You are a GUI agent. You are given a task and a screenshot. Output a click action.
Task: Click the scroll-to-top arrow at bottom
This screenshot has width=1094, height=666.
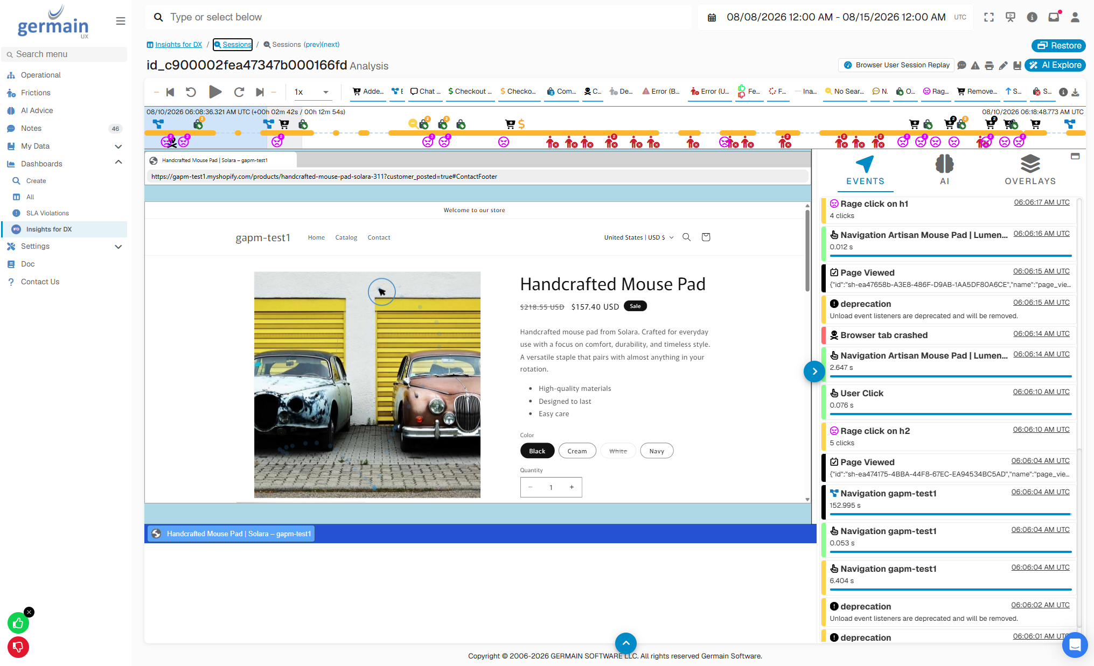point(626,643)
